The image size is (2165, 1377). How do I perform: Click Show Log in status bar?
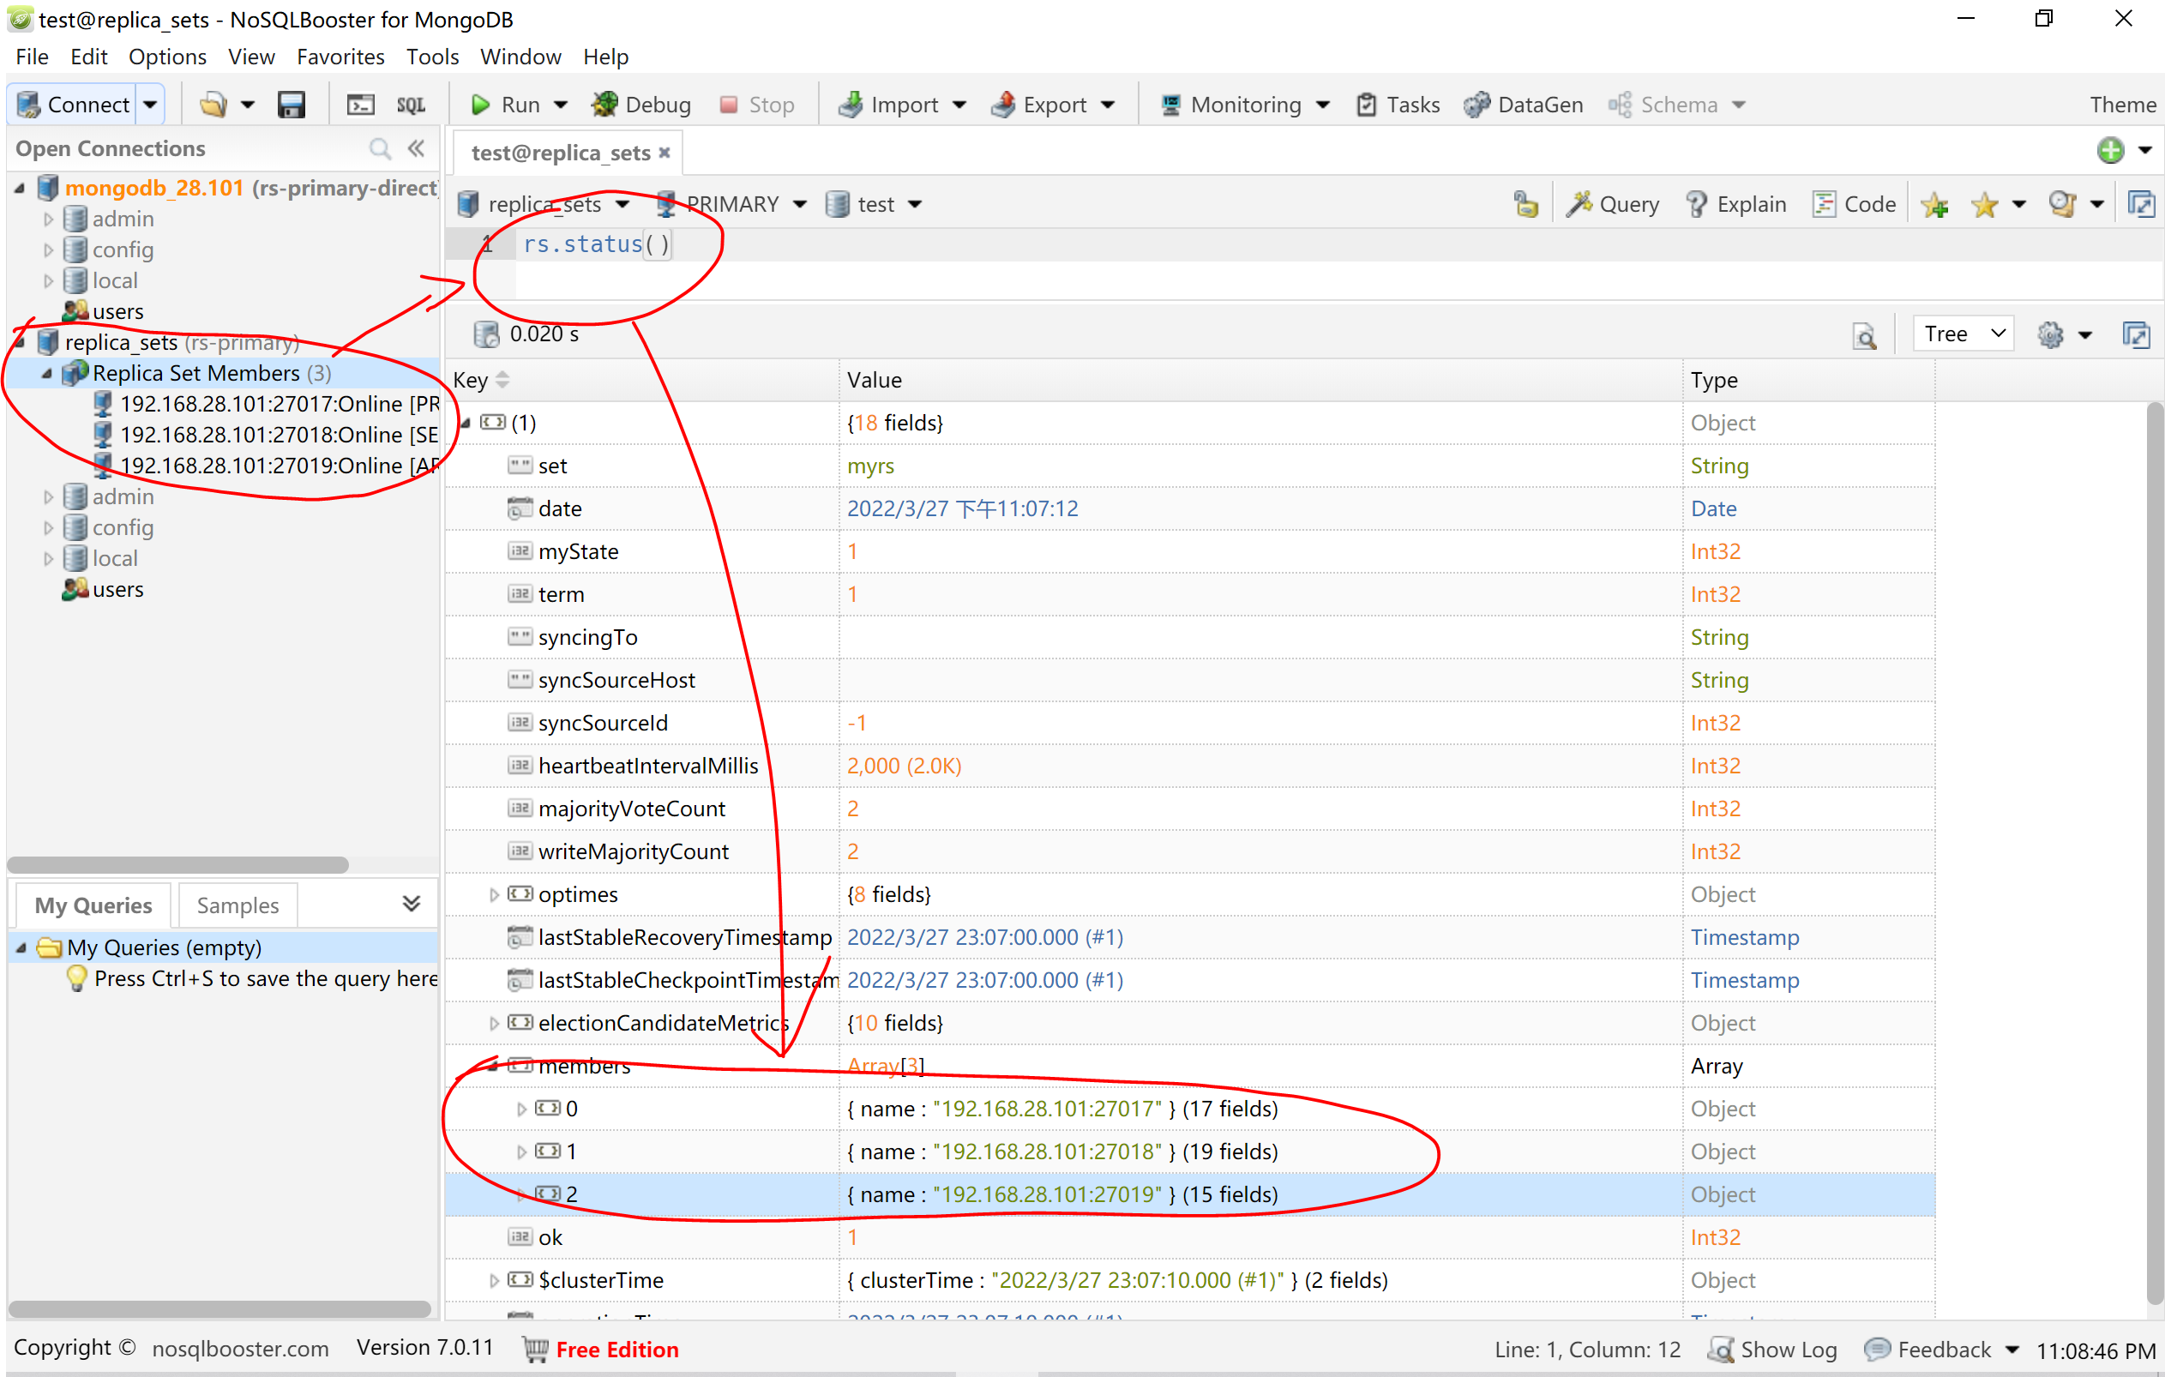pyautogui.click(x=1772, y=1350)
